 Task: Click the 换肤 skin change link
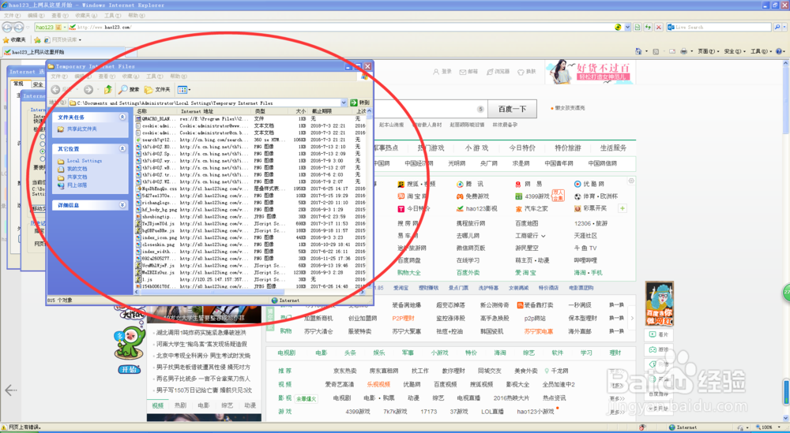coord(527,72)
